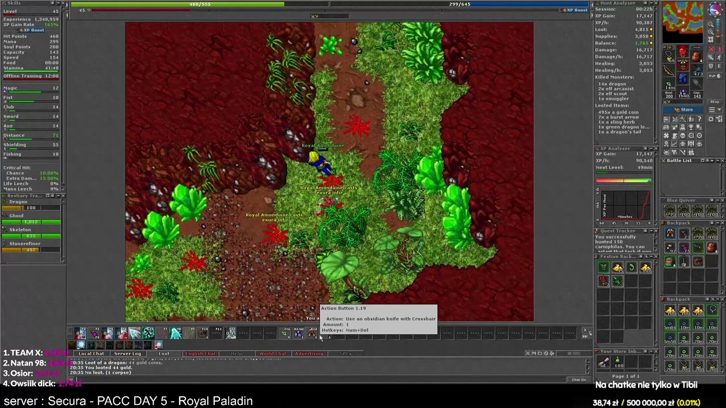Click the minimap compass rose
This screenshot has width=726, height=408.
(x=715, y=9)
